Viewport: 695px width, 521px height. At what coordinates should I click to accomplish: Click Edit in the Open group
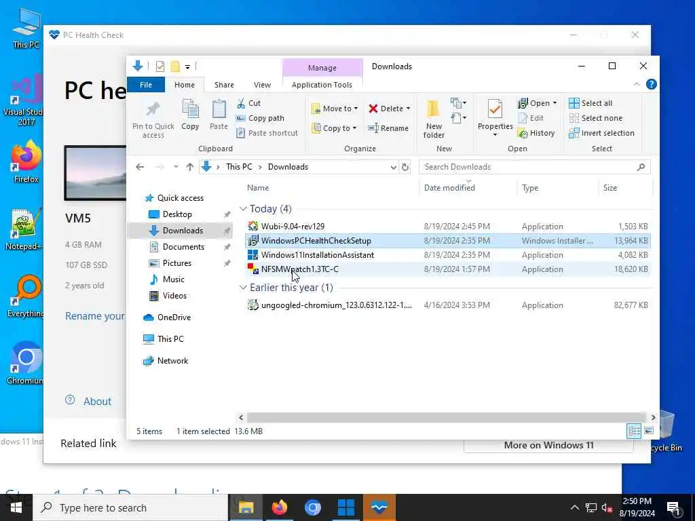pyautogui.click(x=531, y=118)
